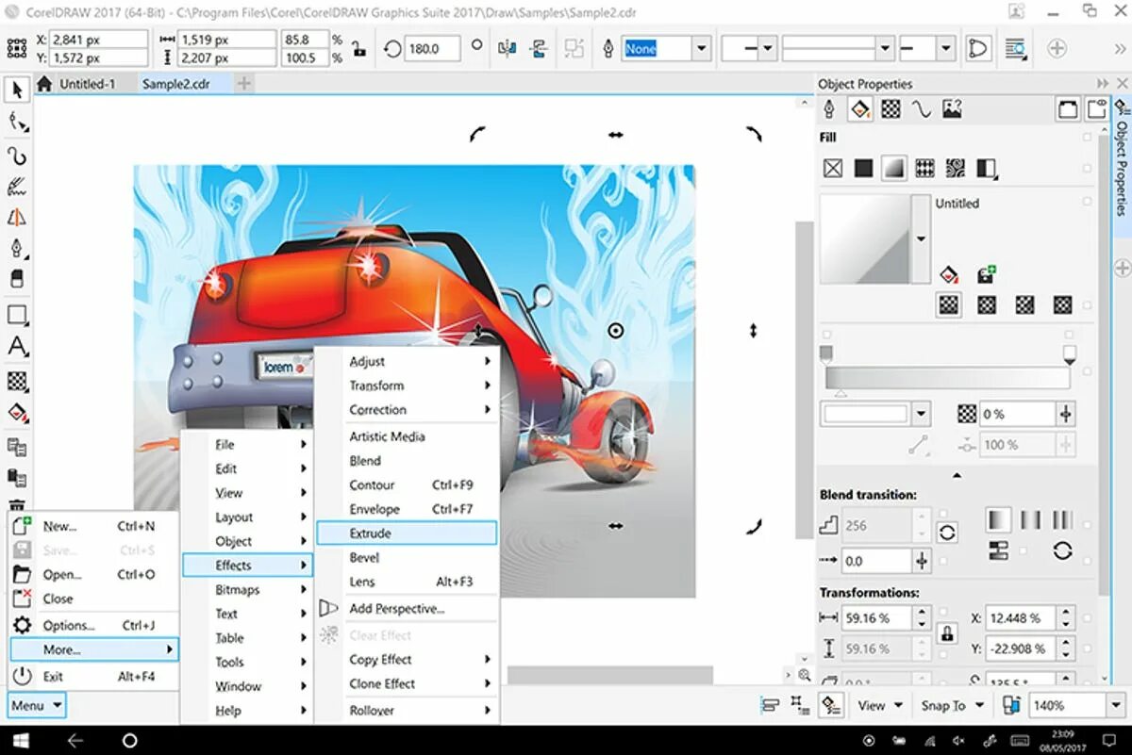Expand the 140% zoom level dropdown

coord(1116,705)
